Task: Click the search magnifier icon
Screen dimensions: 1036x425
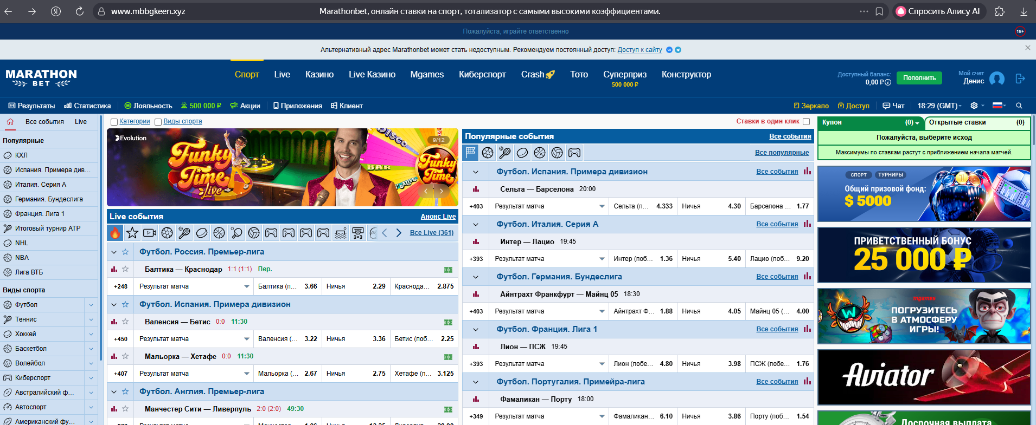Action: [1019, 106]
